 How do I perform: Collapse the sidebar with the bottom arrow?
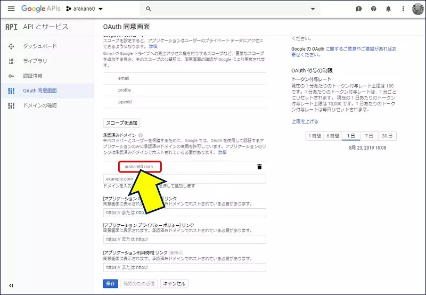click(11, 285)
